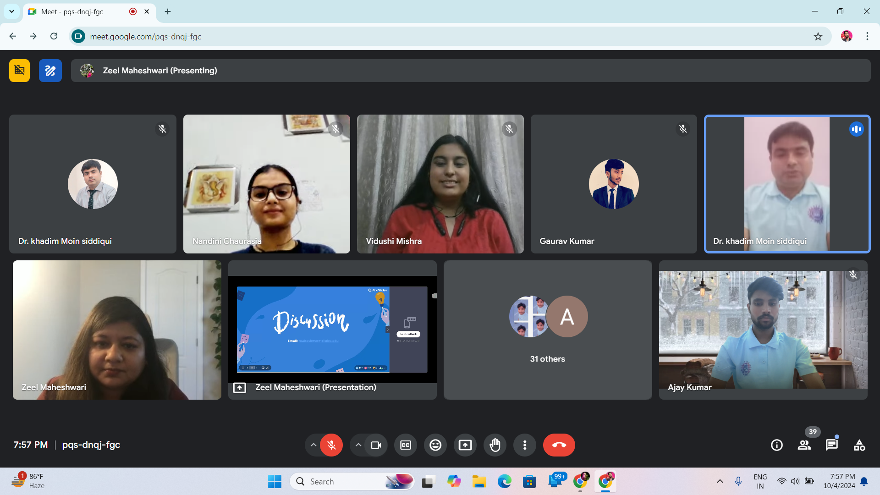Screen dimensions: 880x495
Task: Click the yellow hide-presentation icon at top left
Action: [19, 71]
